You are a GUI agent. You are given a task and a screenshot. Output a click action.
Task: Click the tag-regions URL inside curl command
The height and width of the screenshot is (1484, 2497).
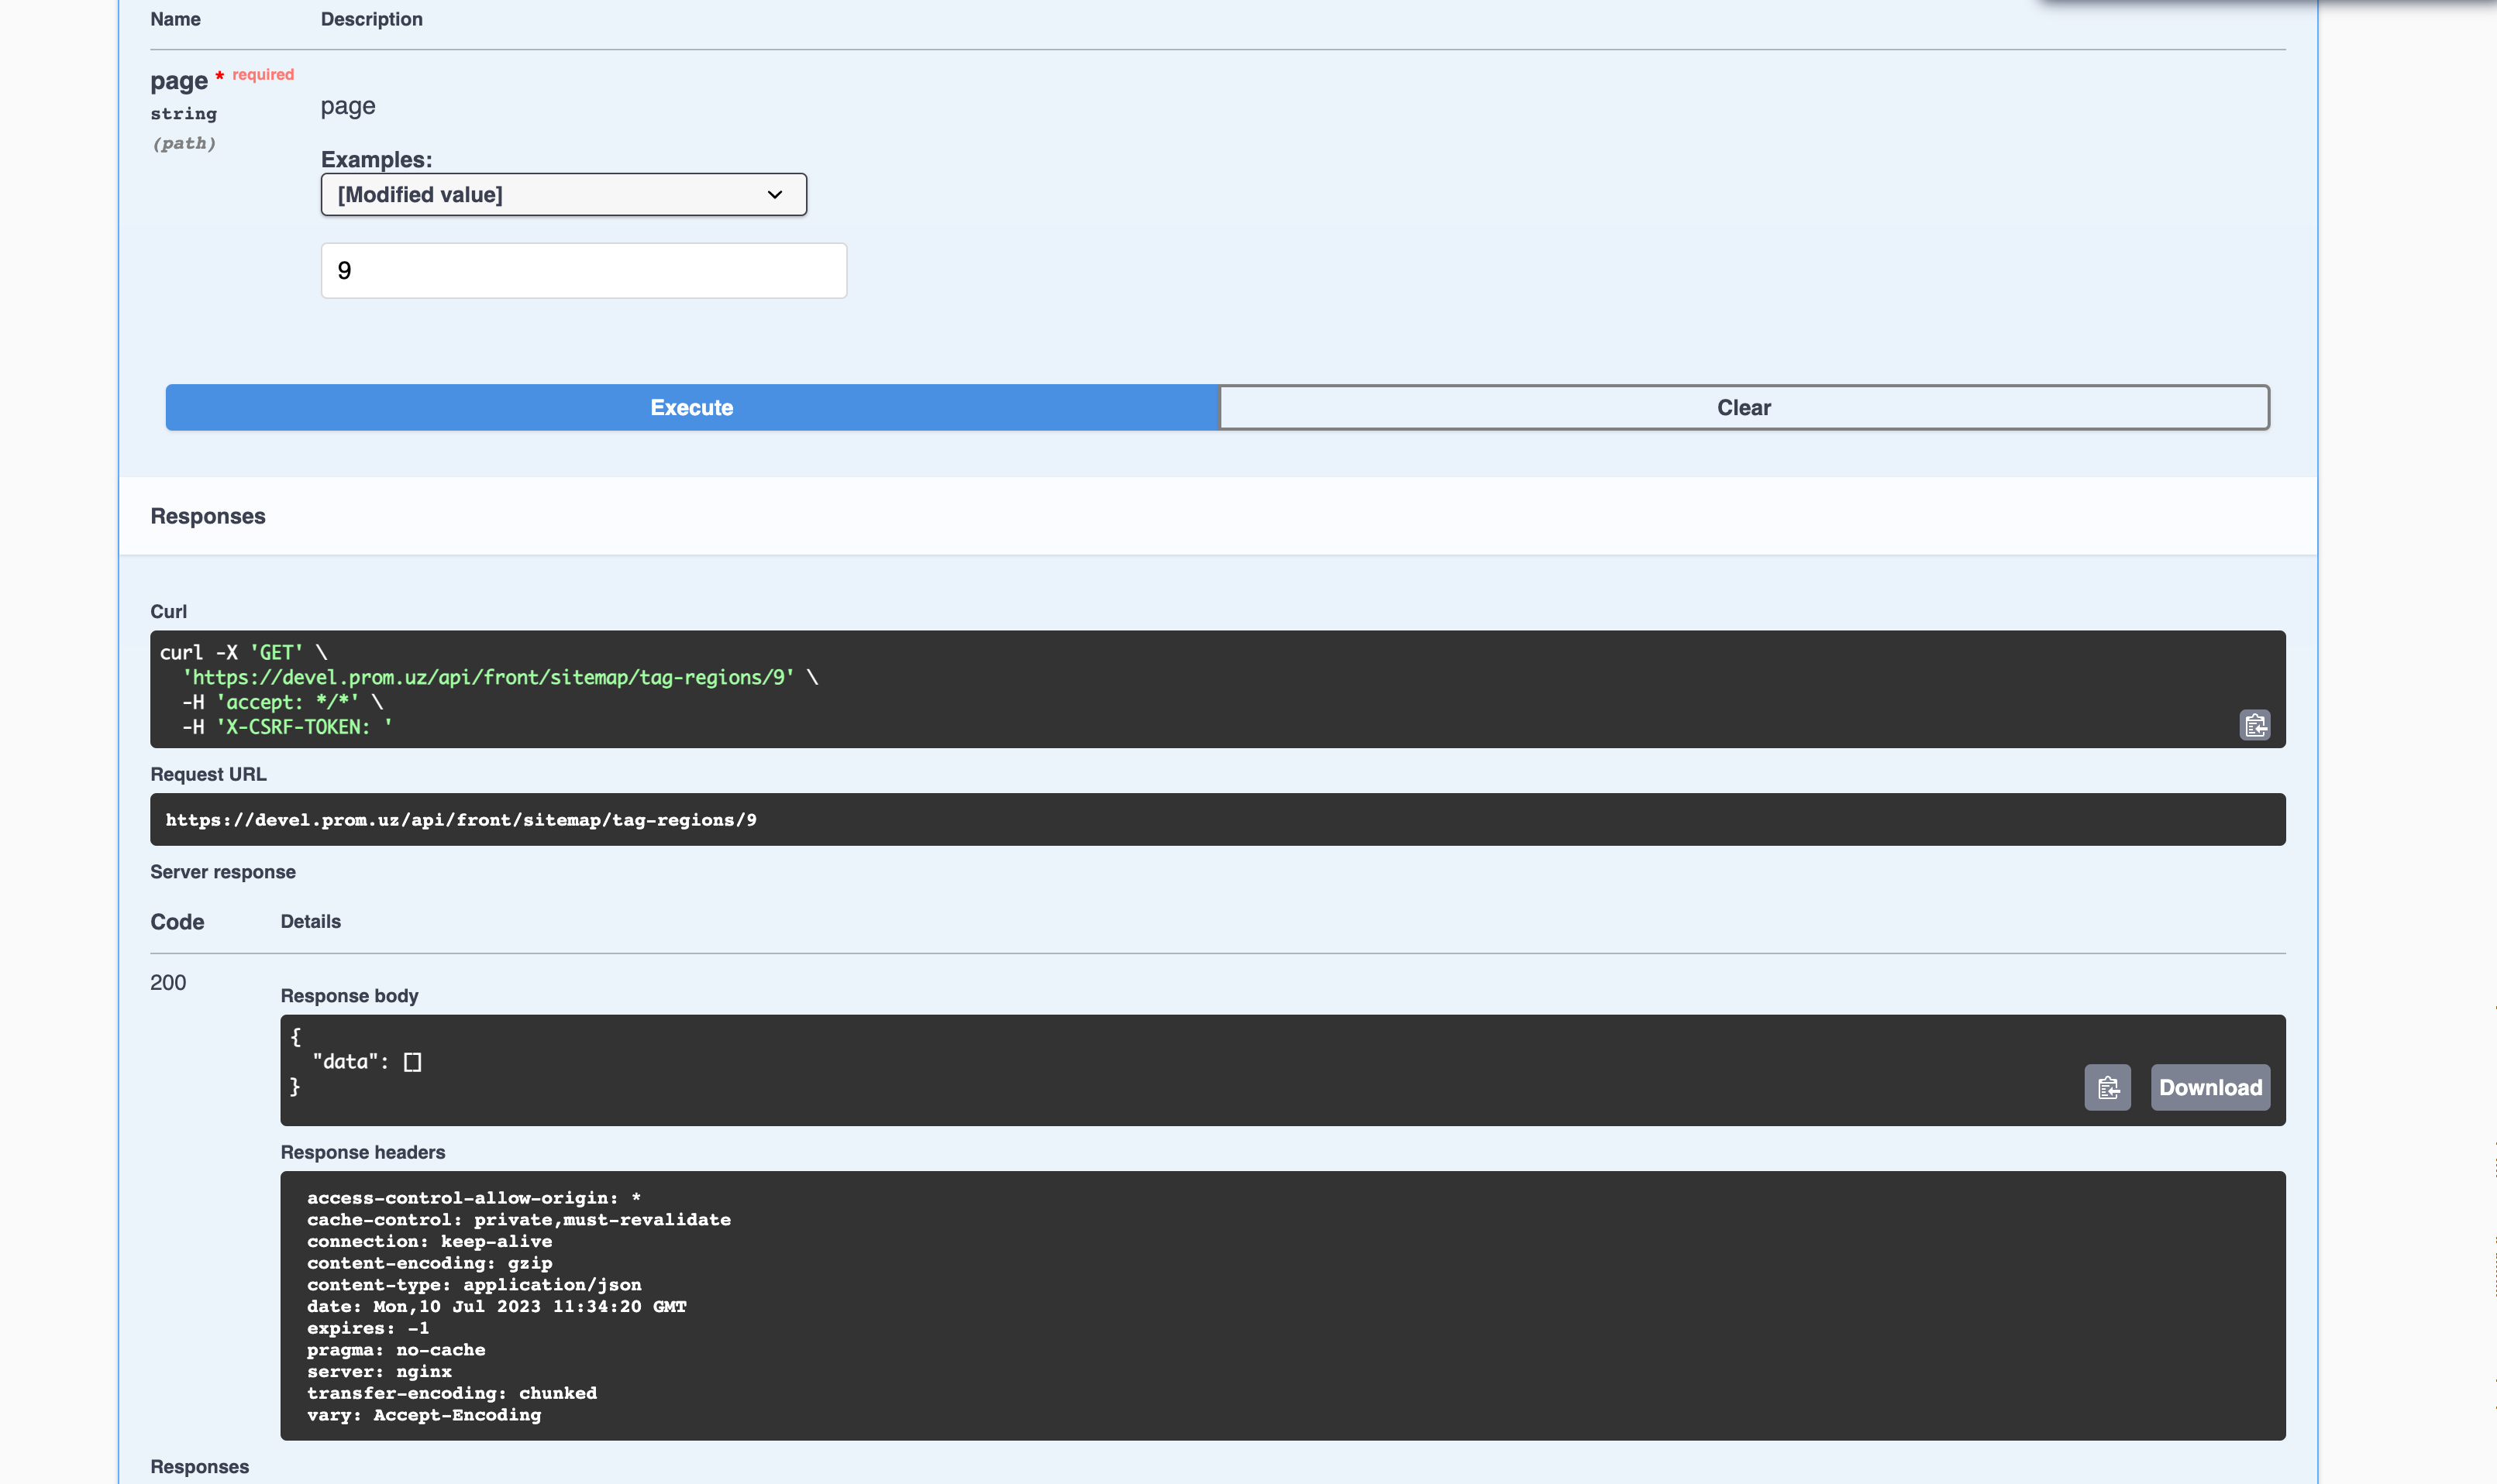[x=488, y=677]
